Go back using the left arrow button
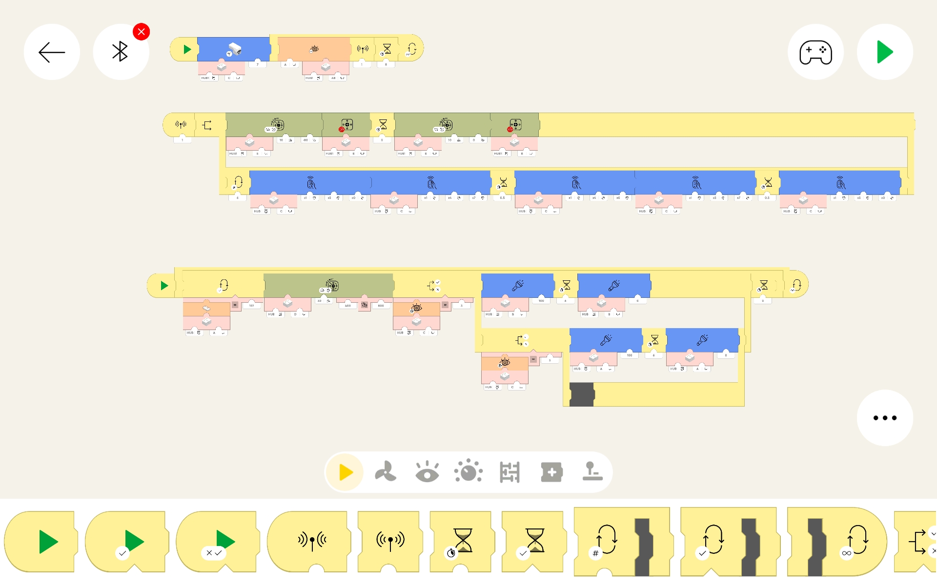This screenshot has height=585, width=937. pyautogui.click(x=52, y=52)
